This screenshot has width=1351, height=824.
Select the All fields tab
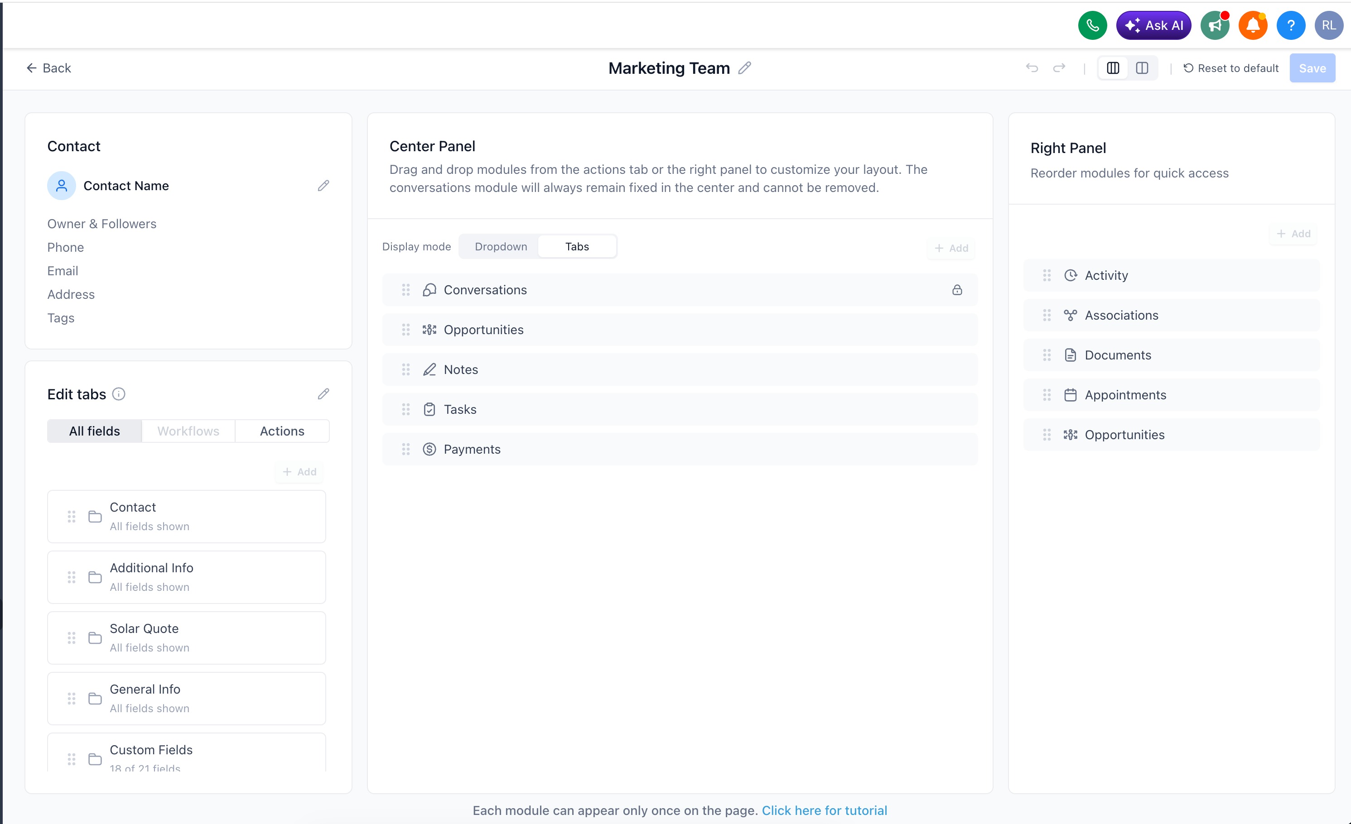[x=94, y=431]
